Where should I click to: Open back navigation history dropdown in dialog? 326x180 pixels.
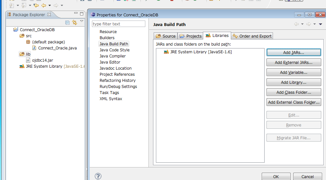(302, 24)
